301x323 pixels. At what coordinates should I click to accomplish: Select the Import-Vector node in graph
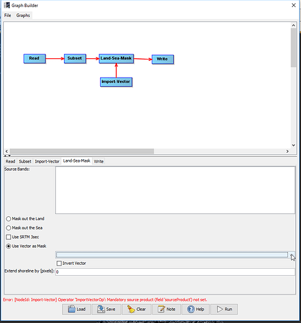(116, 82)
